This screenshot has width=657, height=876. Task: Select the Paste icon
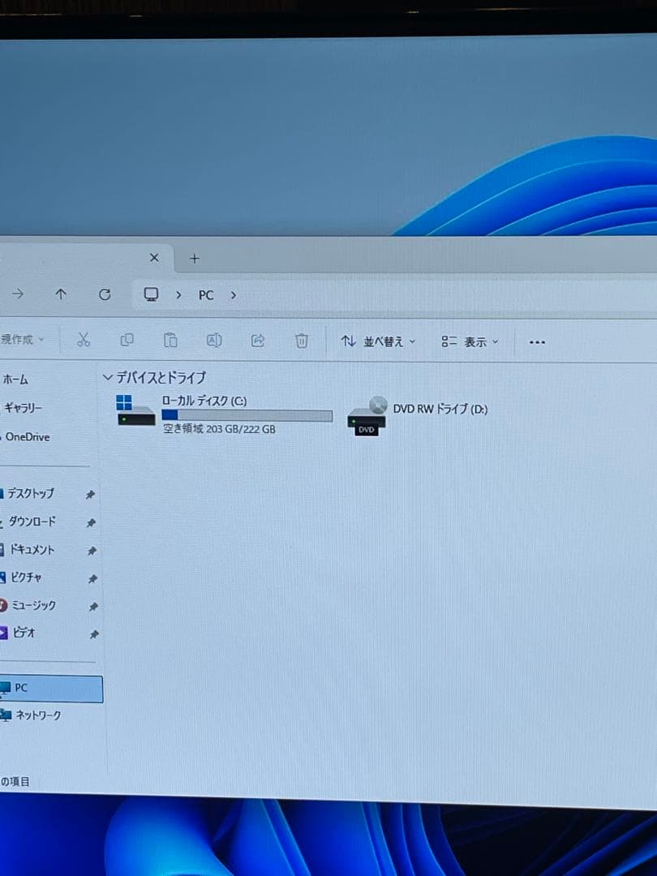point(170,341)
